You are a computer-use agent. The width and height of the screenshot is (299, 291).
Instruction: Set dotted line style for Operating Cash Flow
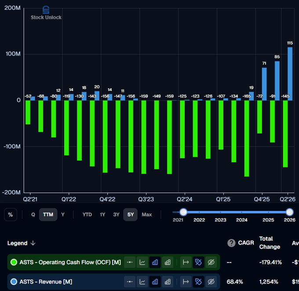(x=130, y=262)
